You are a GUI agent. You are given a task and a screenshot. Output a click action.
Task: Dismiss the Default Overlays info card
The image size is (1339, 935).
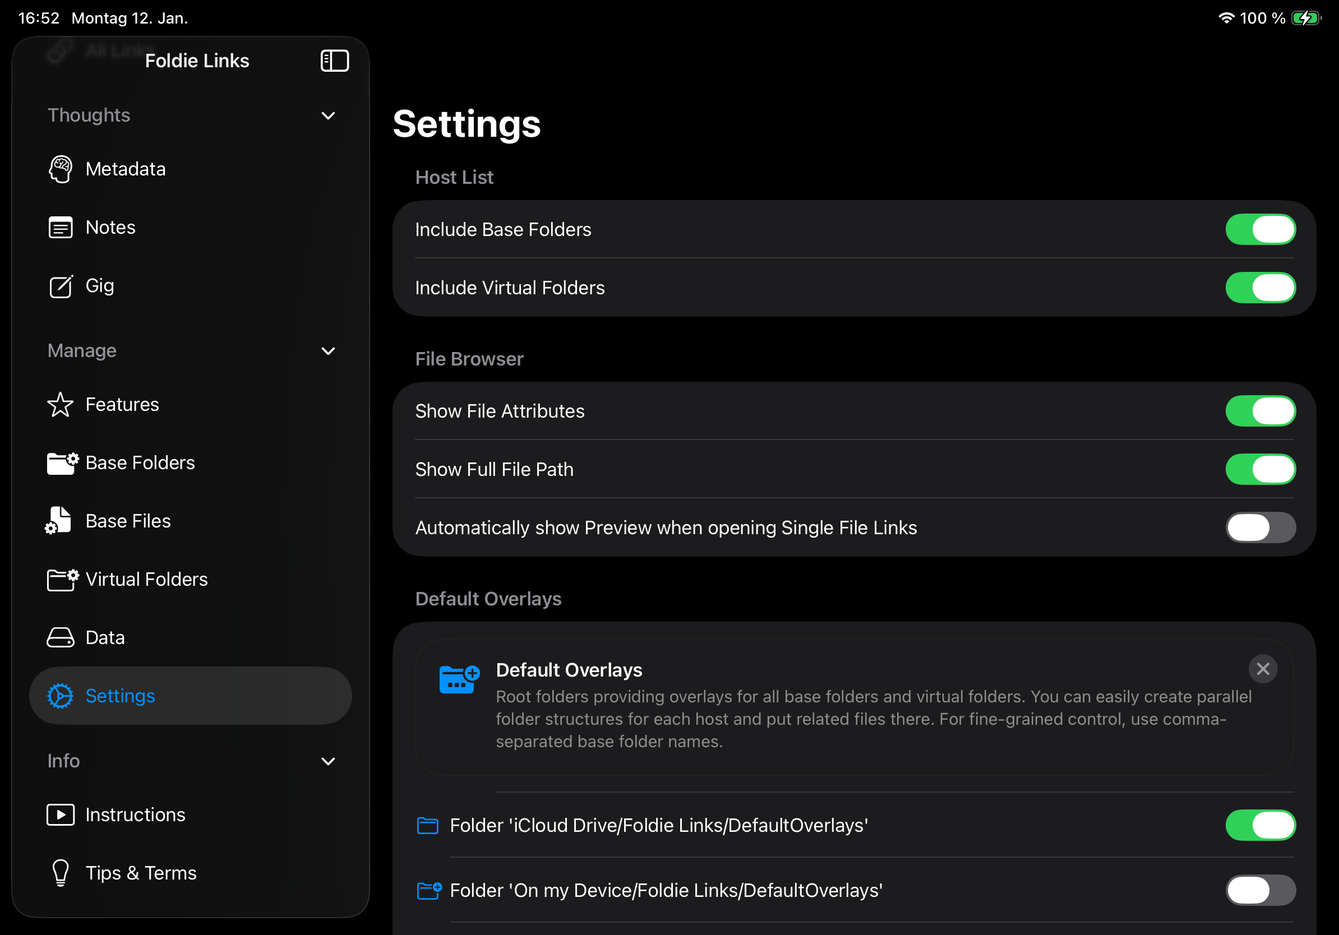point(1263,669)
